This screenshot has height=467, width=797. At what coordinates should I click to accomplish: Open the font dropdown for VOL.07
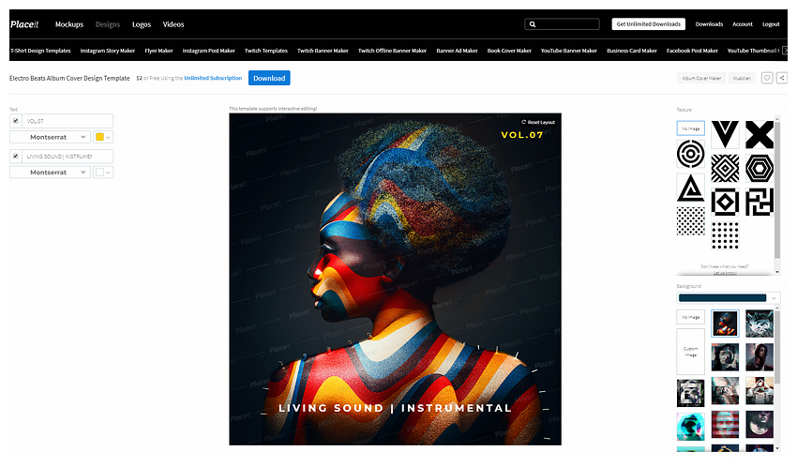[51, 137]
